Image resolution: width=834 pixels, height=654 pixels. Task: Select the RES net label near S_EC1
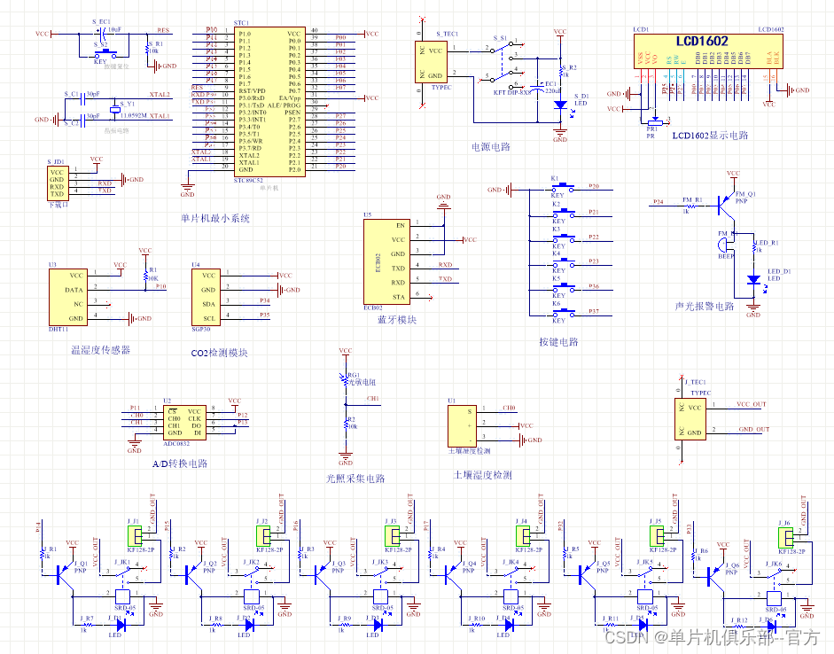coord(163,30)
